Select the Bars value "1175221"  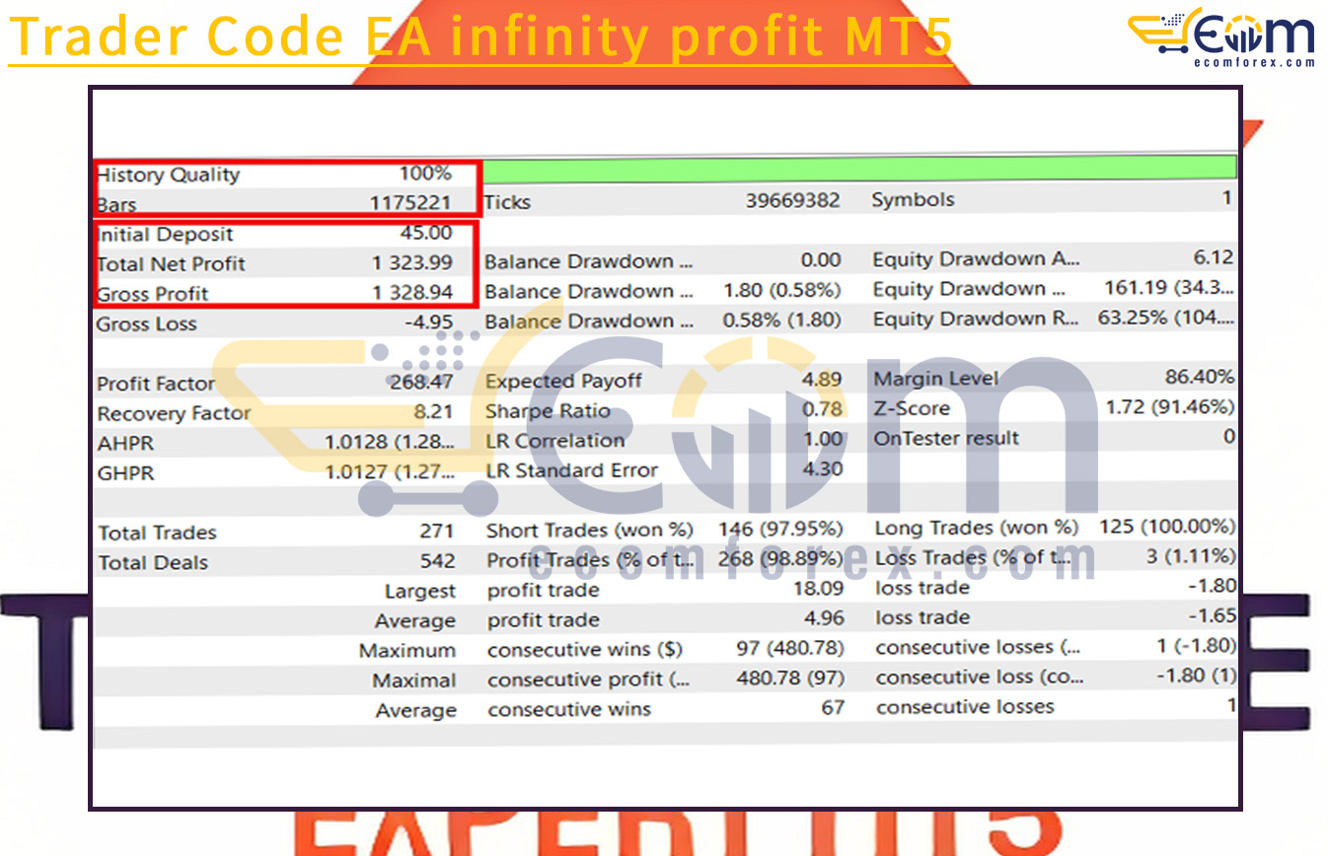pos(411,203)
